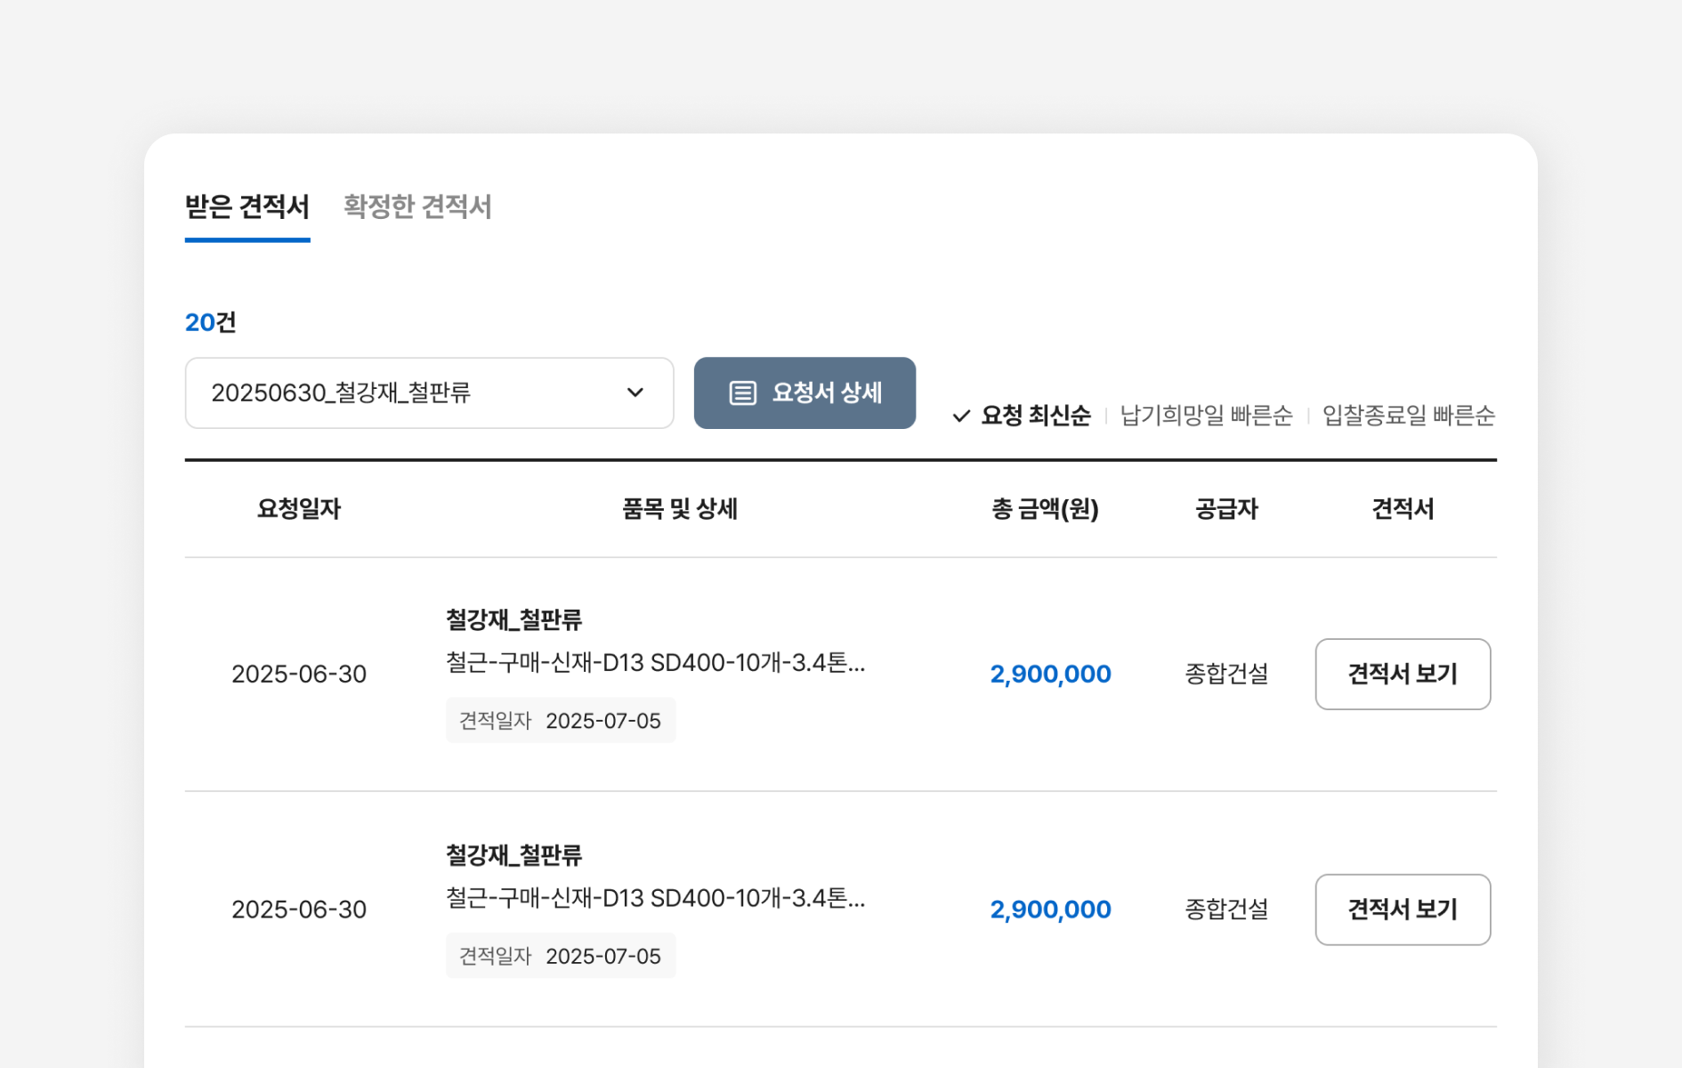Image resolution: width=1682 pixels, height=1068 pixels.
Task: Open the 확정한 견적서 tab
Action: (x=416, y=206)
